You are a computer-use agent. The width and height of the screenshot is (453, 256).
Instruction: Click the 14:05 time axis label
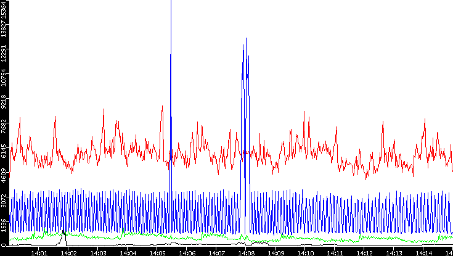tap(157, 253)
